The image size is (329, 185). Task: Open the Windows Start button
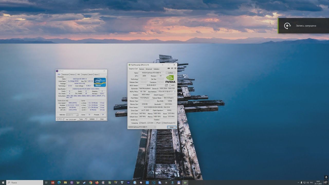point(3,182)
